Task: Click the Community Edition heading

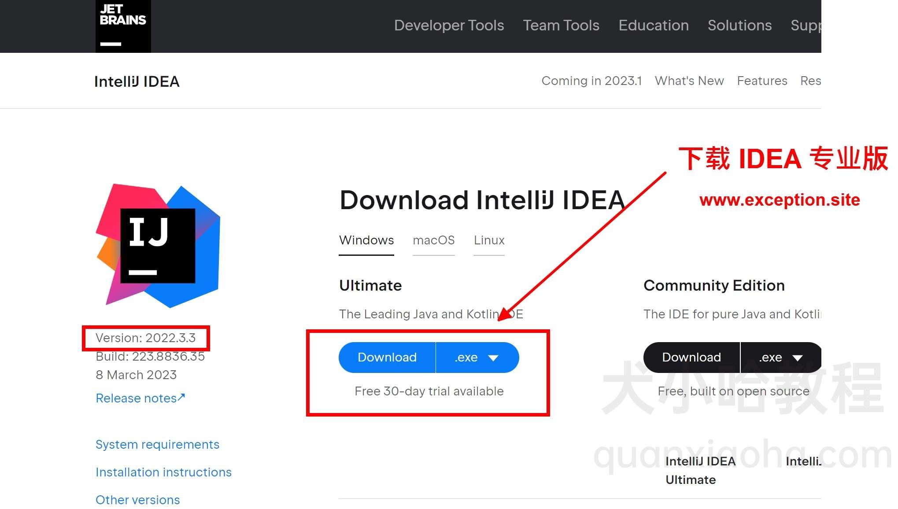Action: (x=714, y=286)
